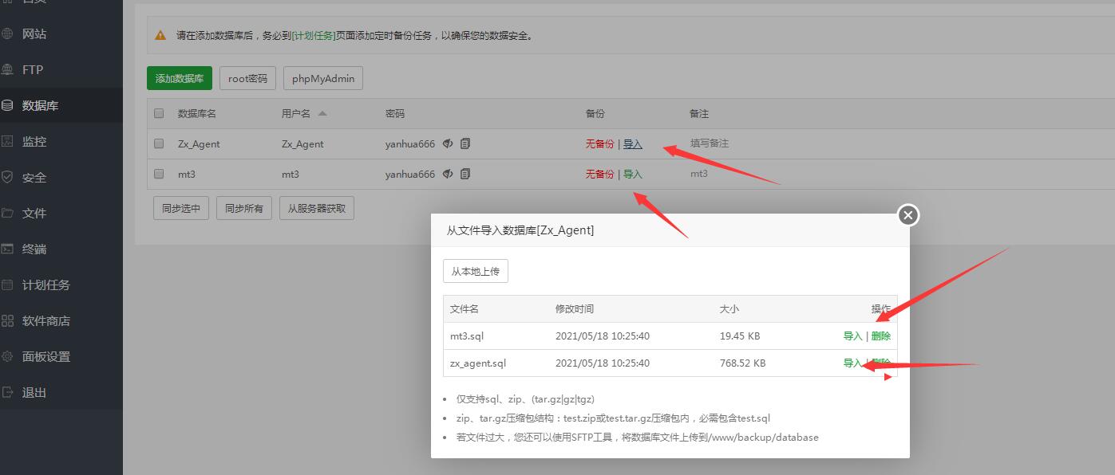Show password for Zx_Agent database
1115x475 pixels.
[x=449, y=143]
